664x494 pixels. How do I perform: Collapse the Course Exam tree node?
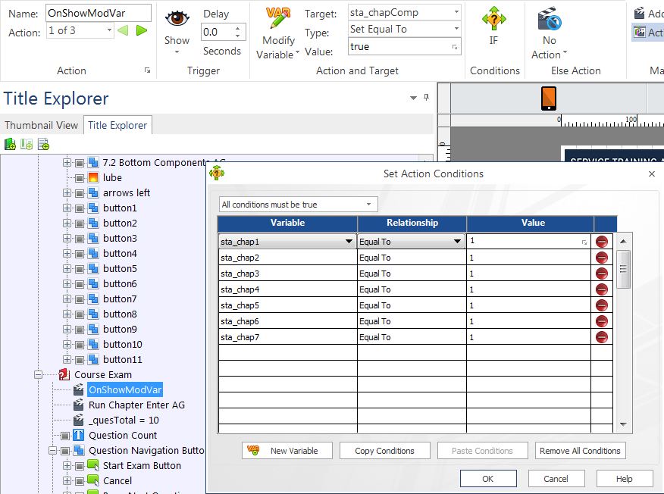(38, 374)
